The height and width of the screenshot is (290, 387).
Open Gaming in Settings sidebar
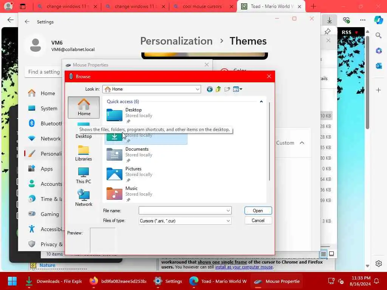tap(44, 214)
